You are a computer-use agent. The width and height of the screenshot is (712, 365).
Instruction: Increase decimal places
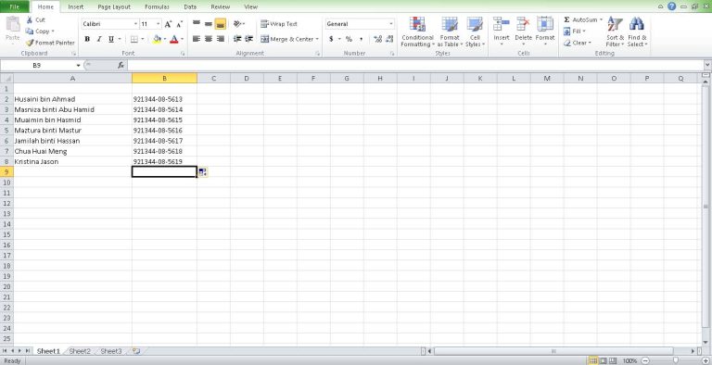pos(378,39)
